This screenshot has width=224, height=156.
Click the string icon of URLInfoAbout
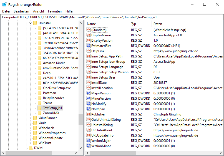point(89,130)
